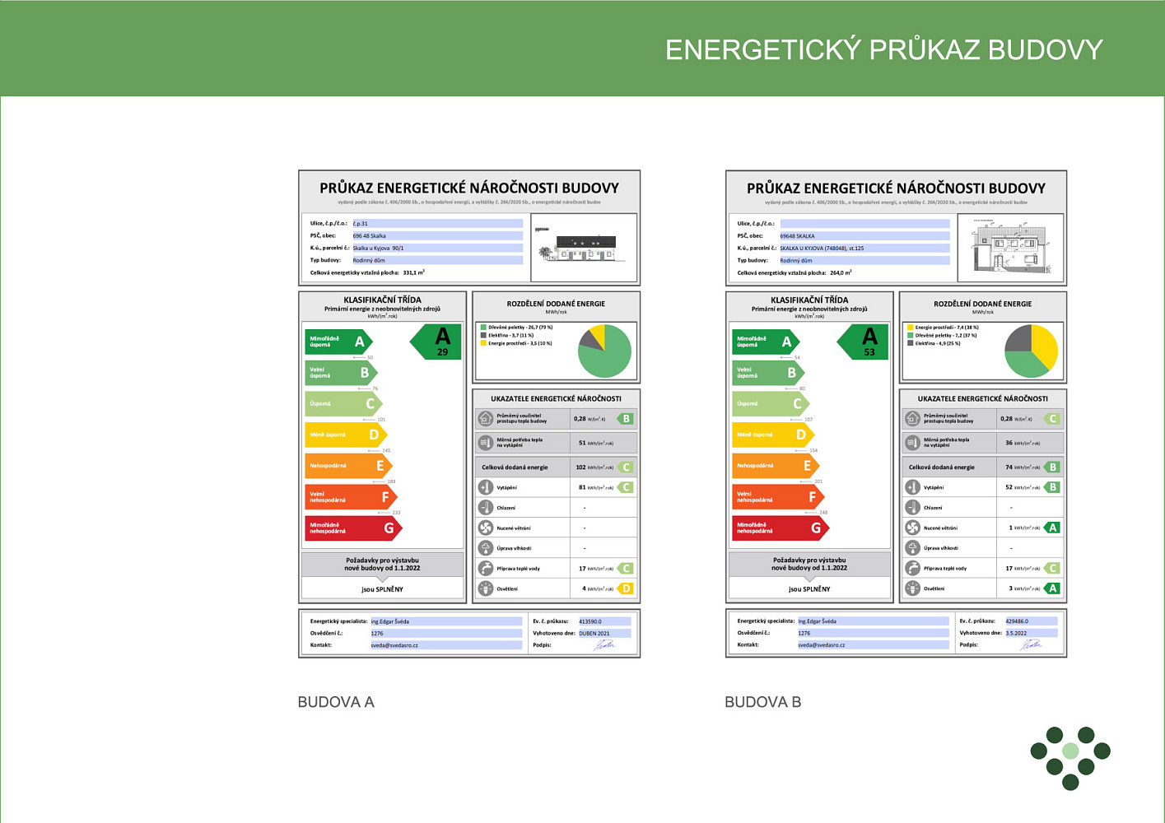Click the A 53 classification badge in Budova B

863,342
